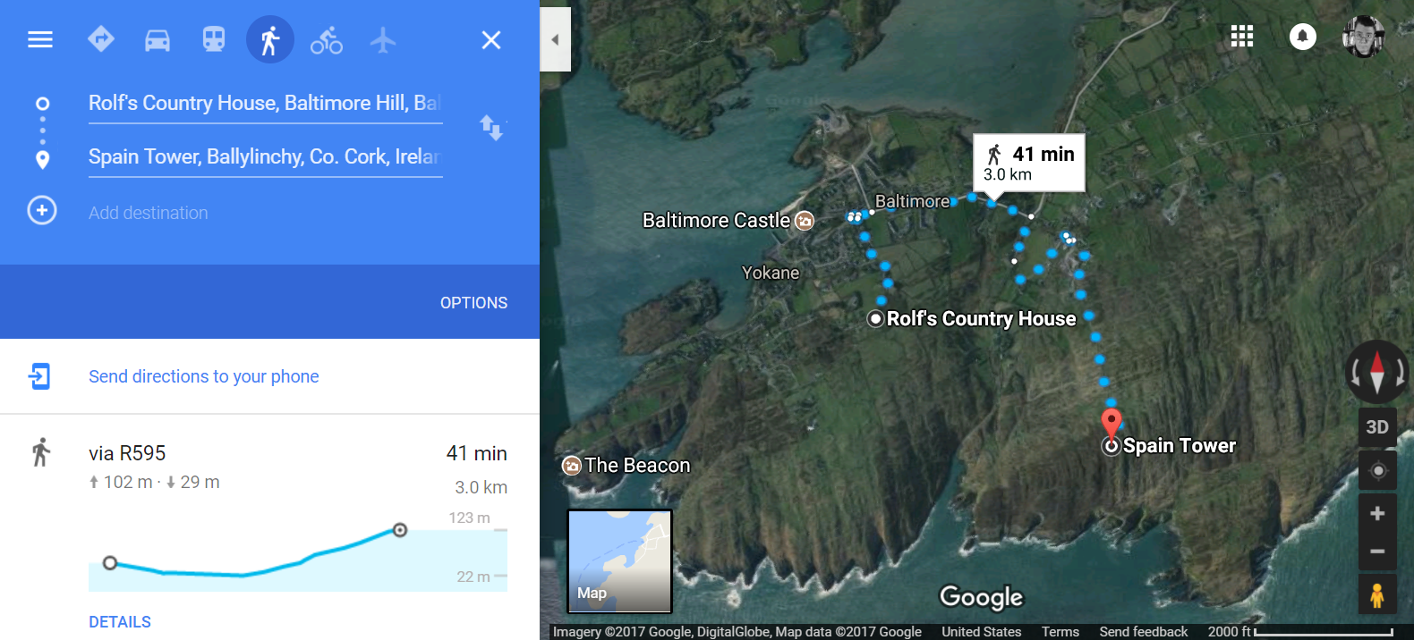Click the red Spain Tower pin
Viewport: 1414px width, 640px height.
1111,423
